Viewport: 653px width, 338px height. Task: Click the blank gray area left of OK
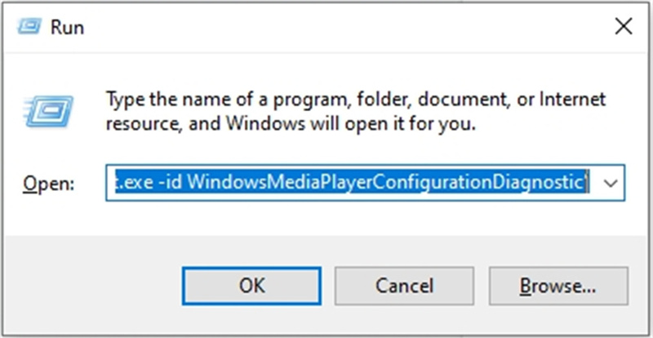90,286
